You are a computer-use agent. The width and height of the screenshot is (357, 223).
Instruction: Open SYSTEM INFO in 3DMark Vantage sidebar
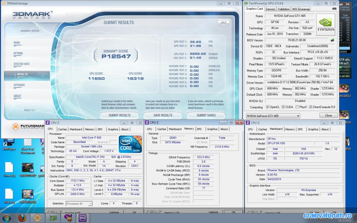pyautogui.click(x=21, y=64)
